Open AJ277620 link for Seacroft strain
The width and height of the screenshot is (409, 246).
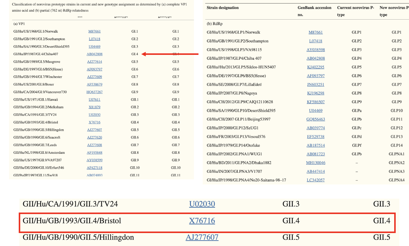(x=94, y=137)
